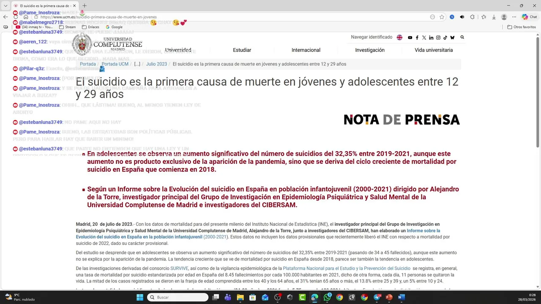Viewport: 541px width, 304px height.
Task: Open the Google bookmark
Action: pyautogui.click(x=114, y=27)
